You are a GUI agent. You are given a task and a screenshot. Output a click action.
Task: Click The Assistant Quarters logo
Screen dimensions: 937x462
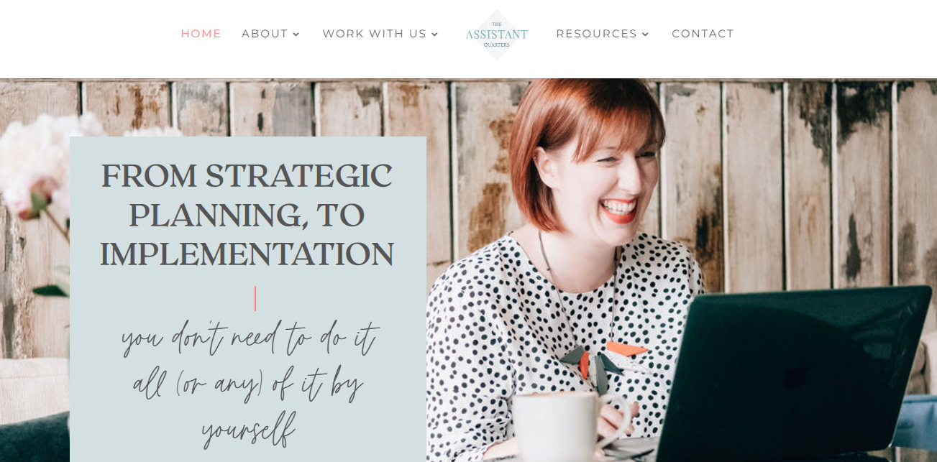496,34
